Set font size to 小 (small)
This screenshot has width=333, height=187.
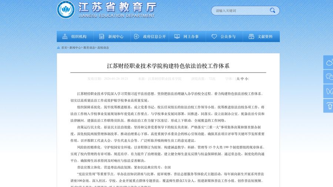tap(246, 79)
